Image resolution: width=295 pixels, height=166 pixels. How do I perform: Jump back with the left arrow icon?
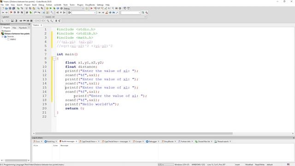pos(3,12)
